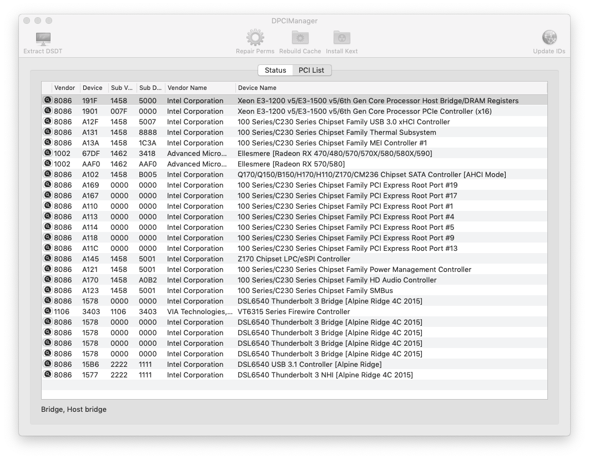Select Ellesmere [Radeon RX 570/580] entry
The height and width of the screenshot is (459, 589).
click(x=291, y=164)
